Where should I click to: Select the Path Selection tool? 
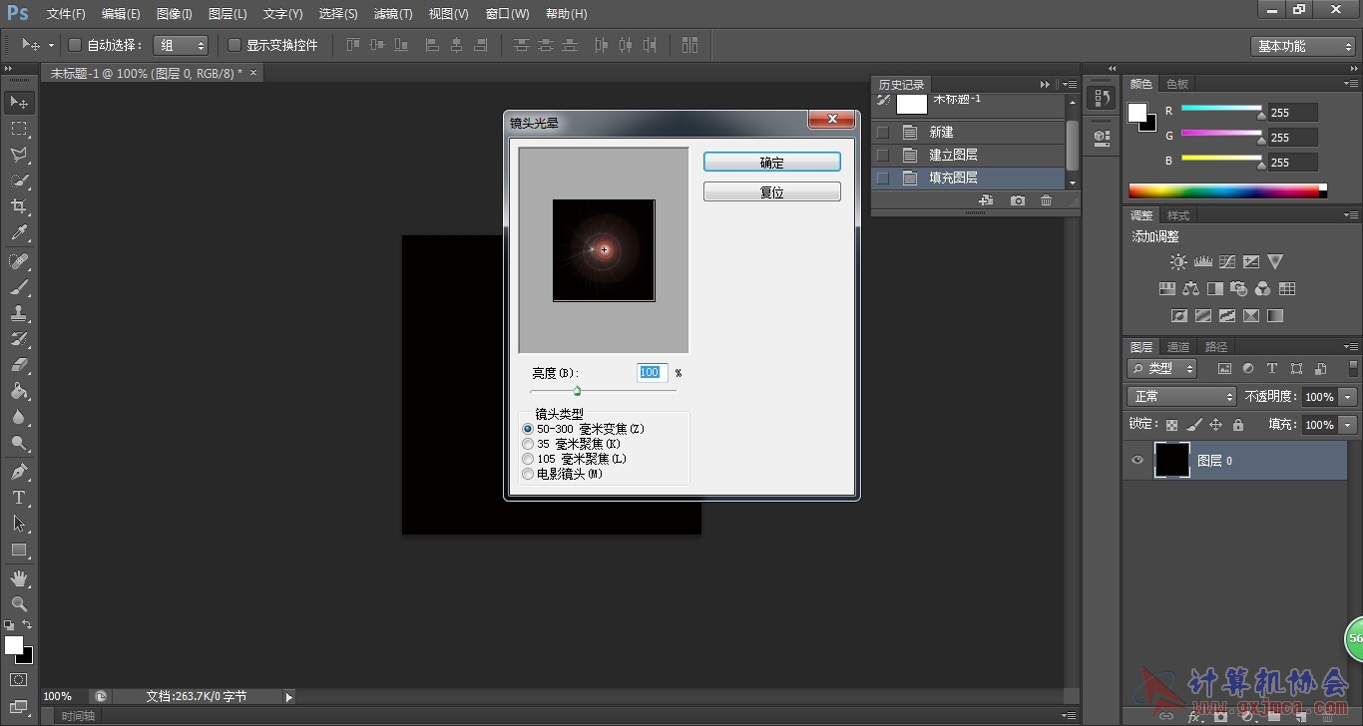click(x=19, y=523)
